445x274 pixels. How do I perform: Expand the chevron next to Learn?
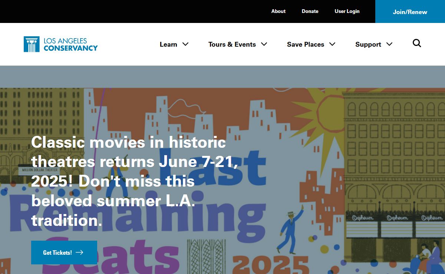(x=185, y=44)
